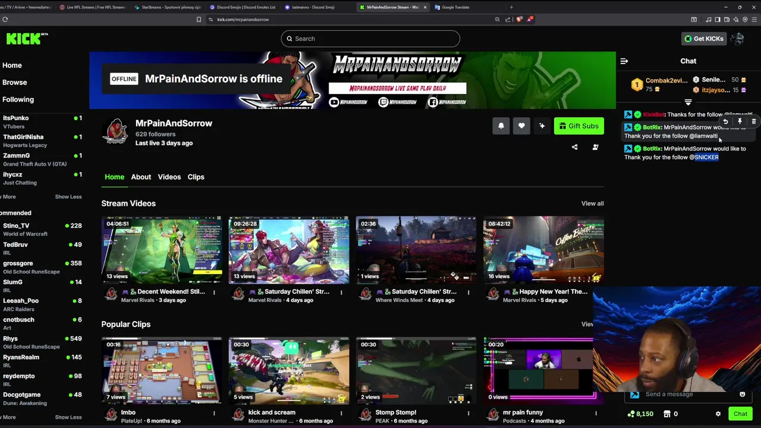
Task: Delete the hovered BotRix chat message
Action: 753,121
